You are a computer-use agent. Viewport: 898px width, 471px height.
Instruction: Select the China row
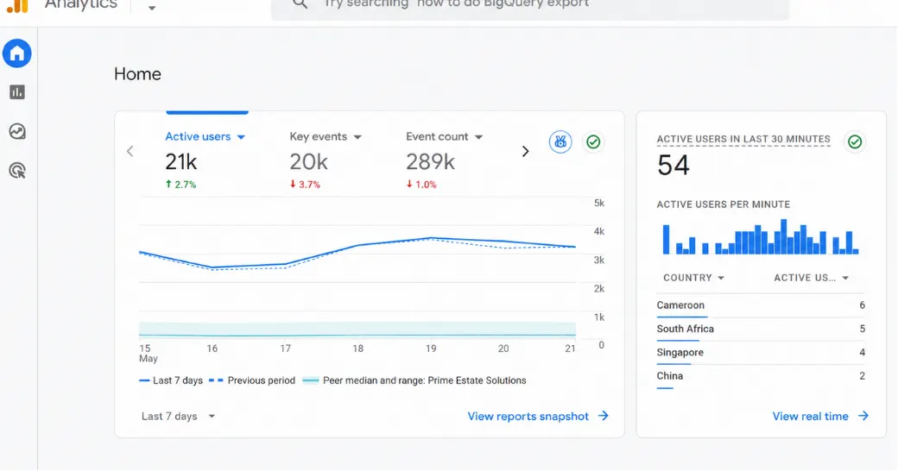(x=761, y=377)
